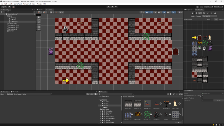224x126 pixels.
Task: Activate the Tile Palette picker tool
Action: (x=208, y=13)
